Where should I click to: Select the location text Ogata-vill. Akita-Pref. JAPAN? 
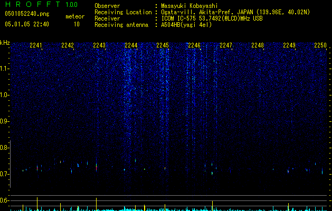point(207,12)
